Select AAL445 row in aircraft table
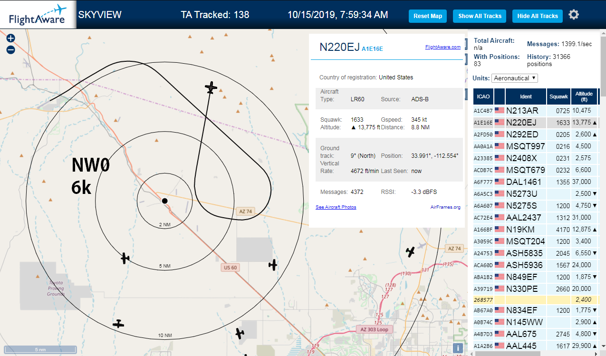This screenshot has width=606, height=356. [535, 346]
